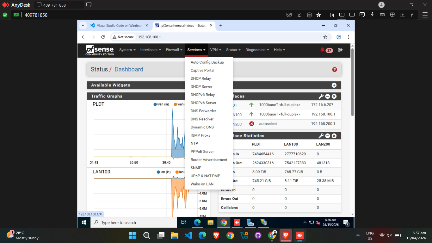Open the red Dashboard help question icon
432x243 pixels.
pos(335,70)
